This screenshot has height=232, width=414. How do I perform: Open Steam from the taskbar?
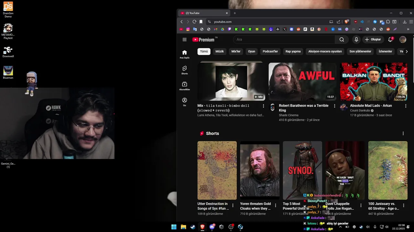tap(193, 227)
